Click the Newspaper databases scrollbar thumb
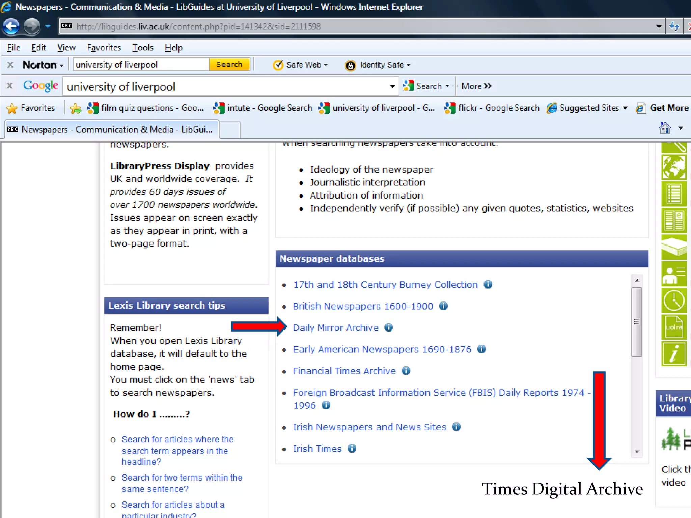 click(637, 322)
